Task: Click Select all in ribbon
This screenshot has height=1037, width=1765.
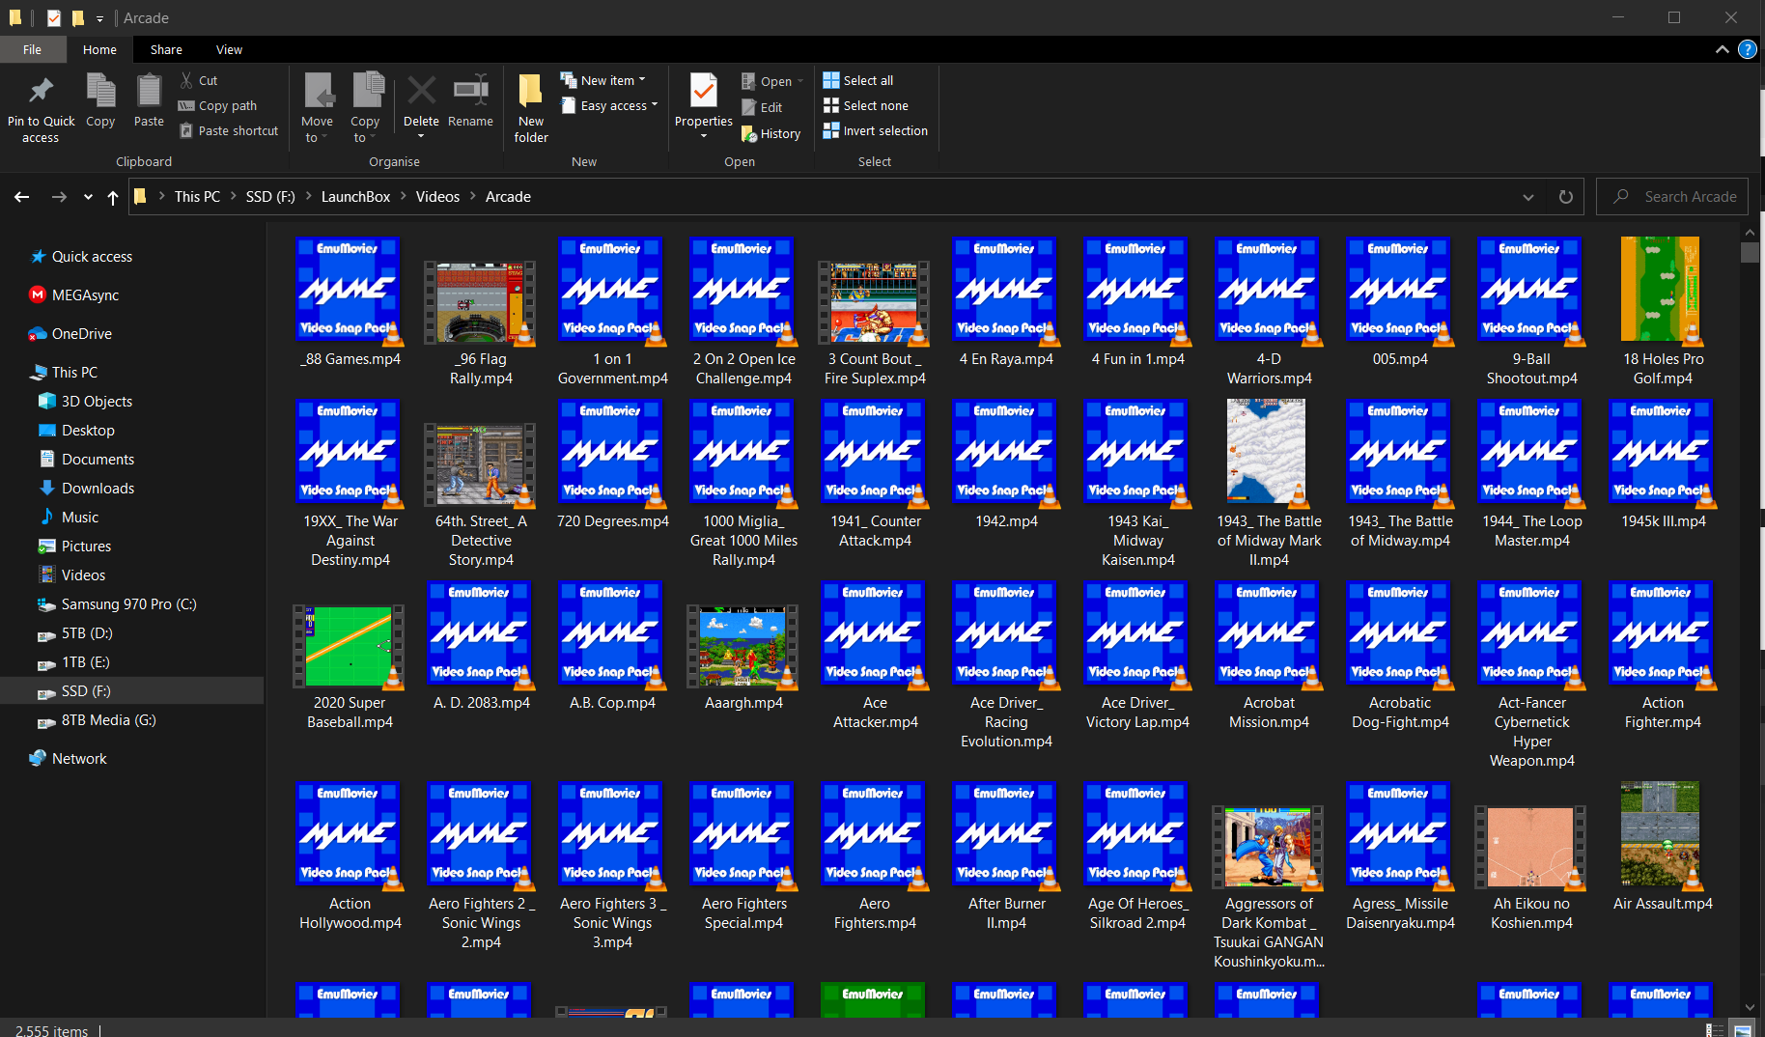Action: [857, 80]
